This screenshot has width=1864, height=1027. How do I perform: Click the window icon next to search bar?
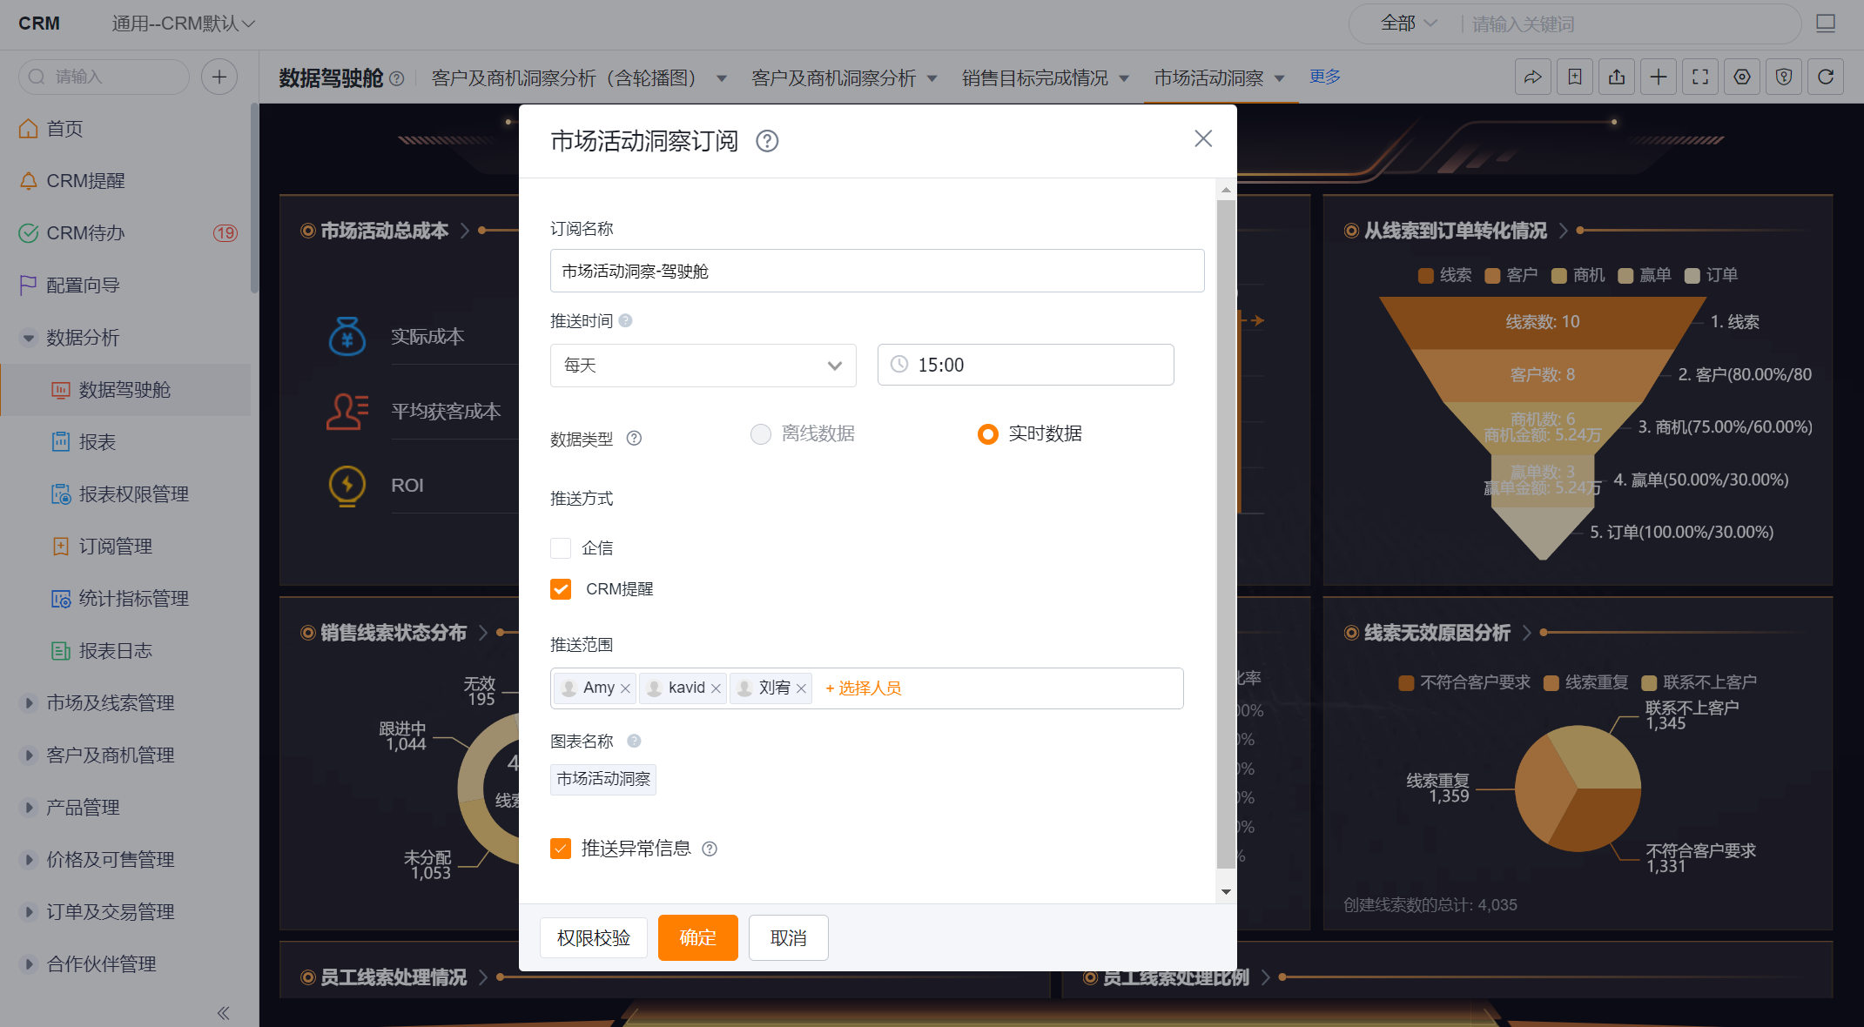tap(1825, 23)
